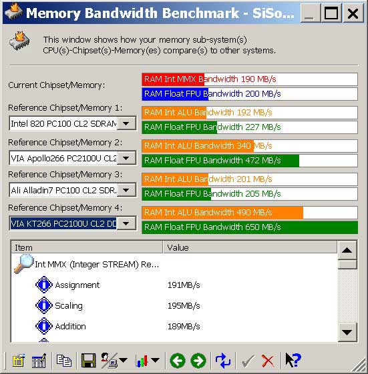Screen dimensions: 368x374
Task: Click the green back arrow icon
Action: coord(178,361)
